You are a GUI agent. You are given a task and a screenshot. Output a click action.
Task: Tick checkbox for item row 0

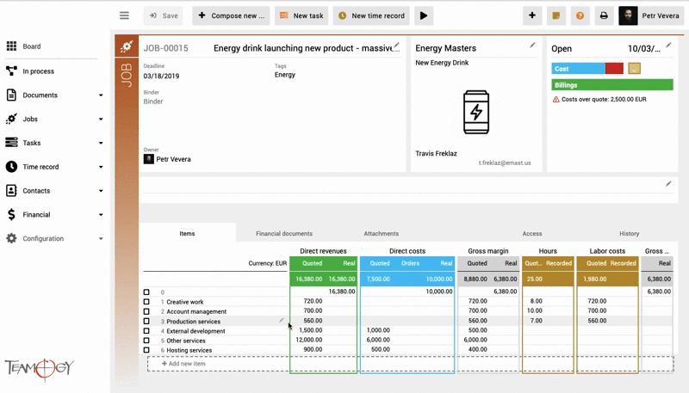coord(146,292)
